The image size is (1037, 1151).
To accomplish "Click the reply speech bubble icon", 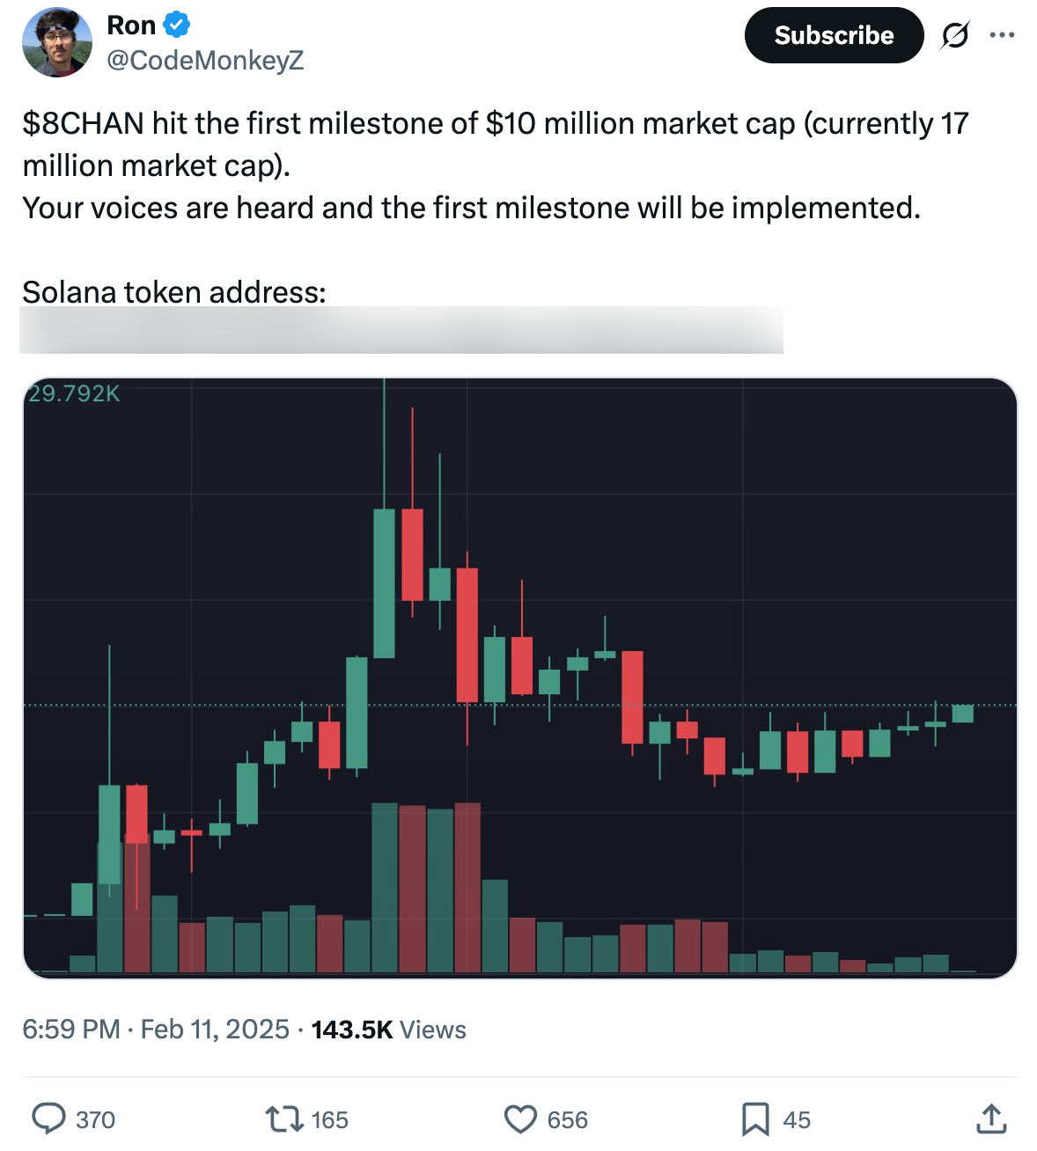I will [48, 1118].
